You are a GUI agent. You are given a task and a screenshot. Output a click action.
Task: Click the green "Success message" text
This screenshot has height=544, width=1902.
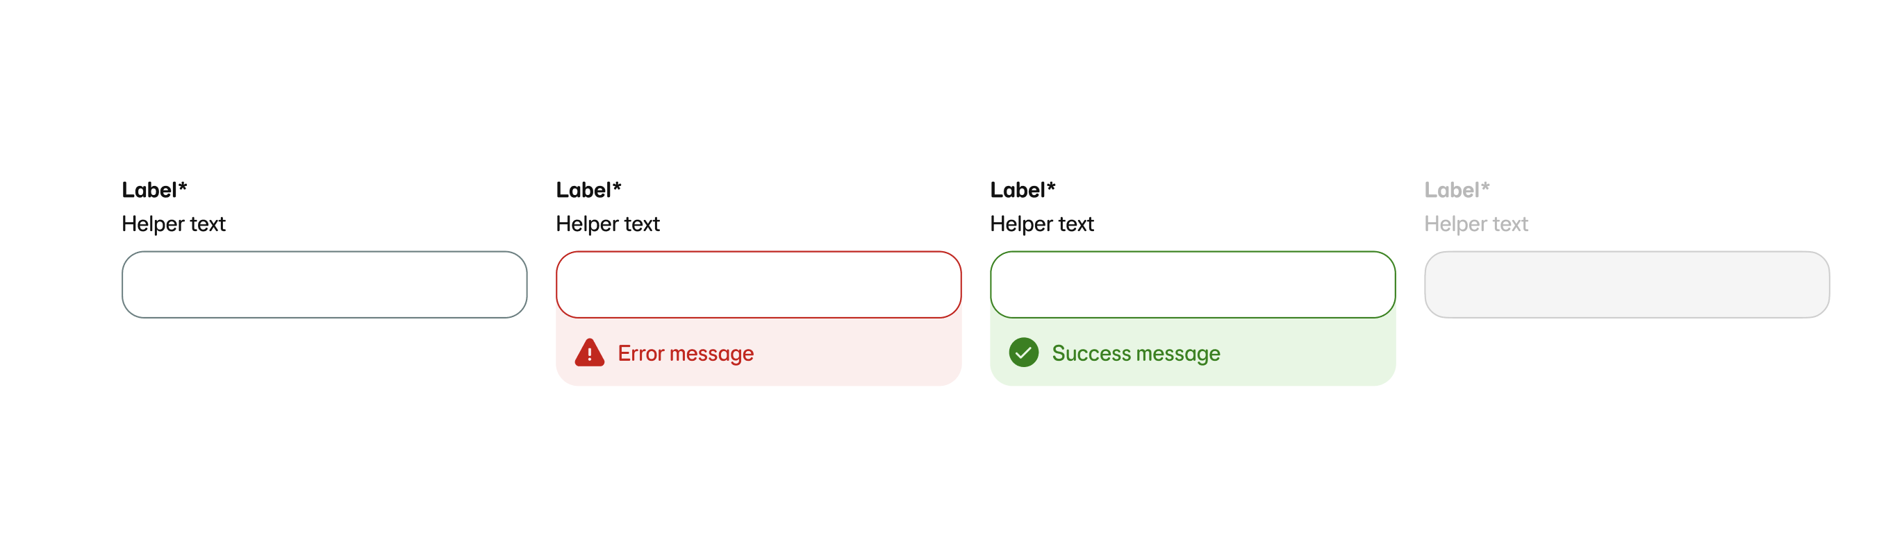click(x=1136, y=354)
